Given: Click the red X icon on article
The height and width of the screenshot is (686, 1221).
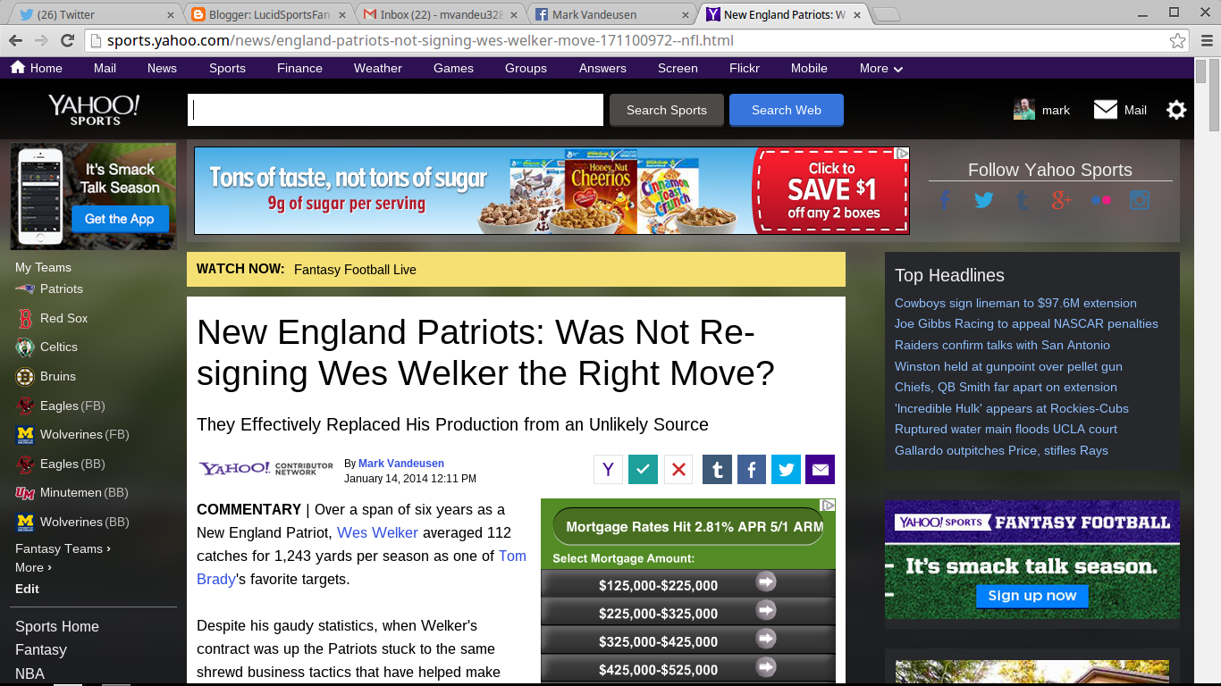Looking at the screenshot, I should pyautogui.click(x=678, y=469).
